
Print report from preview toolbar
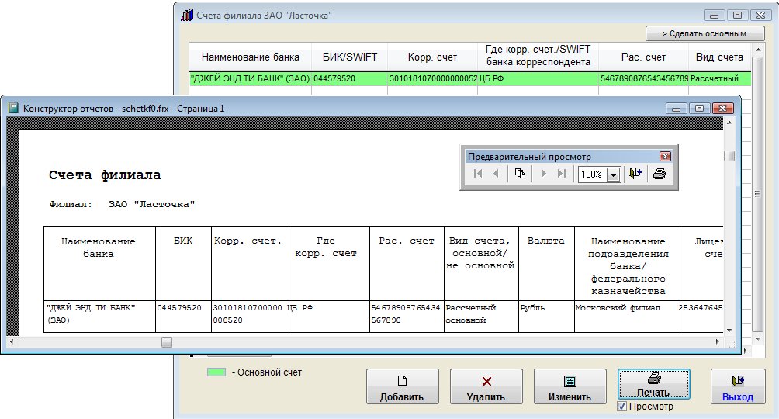(x=660, y=174)
